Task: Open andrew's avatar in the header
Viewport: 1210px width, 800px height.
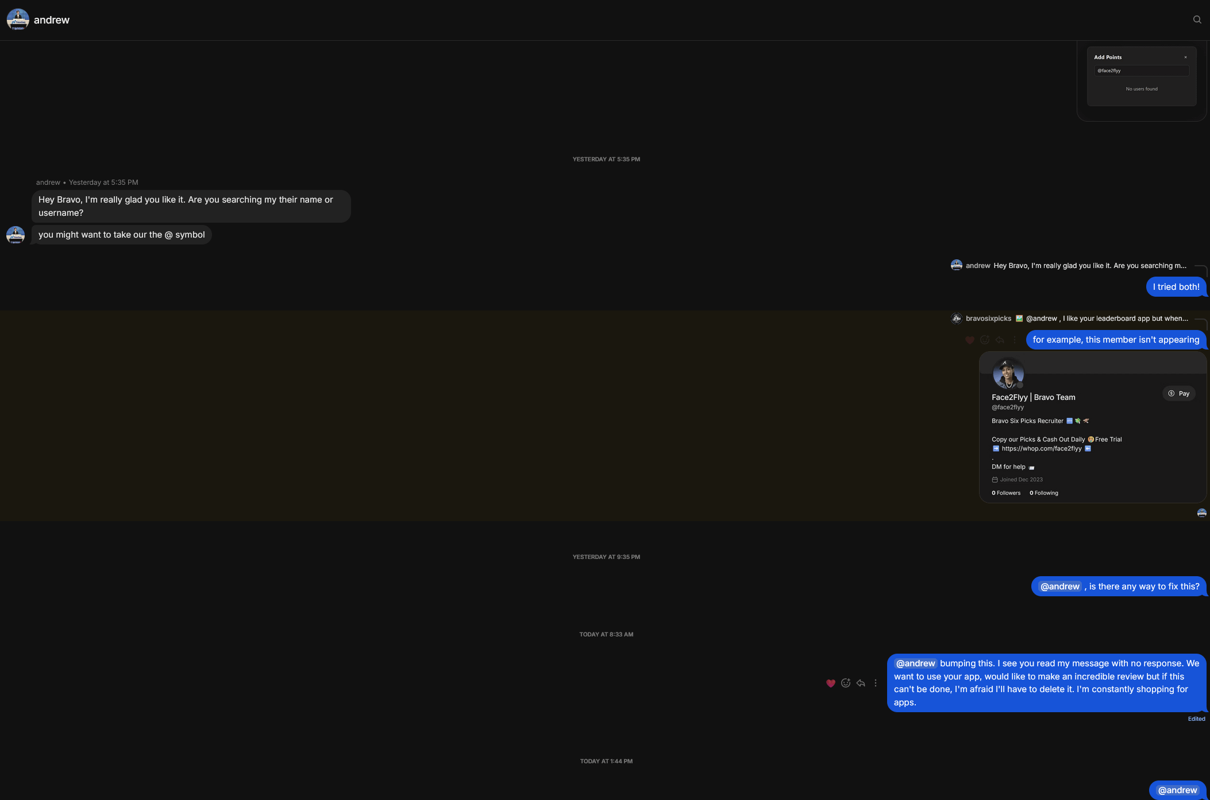Action: click(x=18, y=20)
